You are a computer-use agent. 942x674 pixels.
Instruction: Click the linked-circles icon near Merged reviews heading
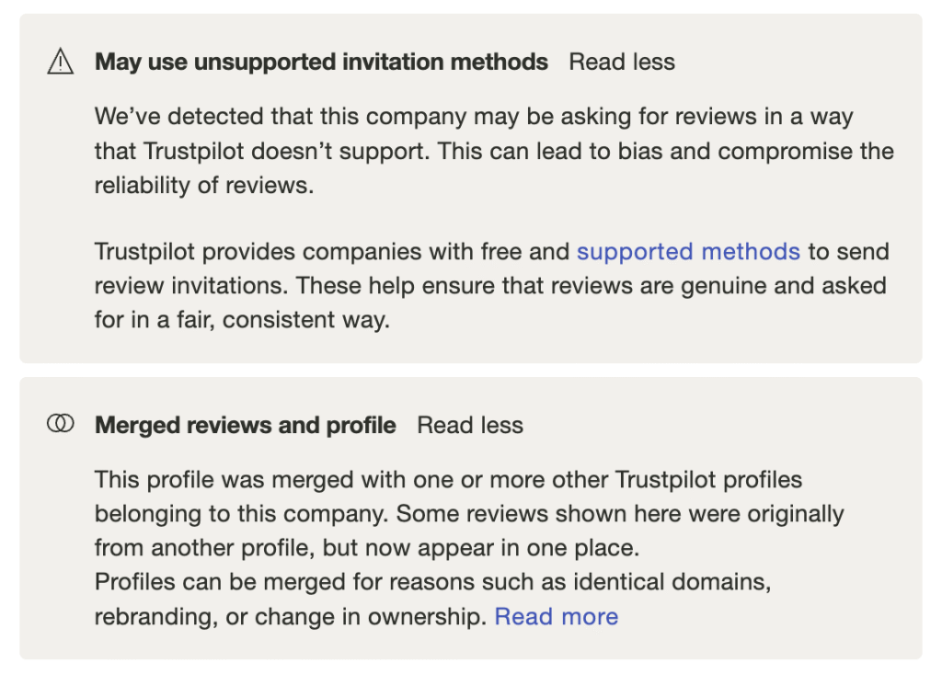pyautogui.click(x=61, y=424)
